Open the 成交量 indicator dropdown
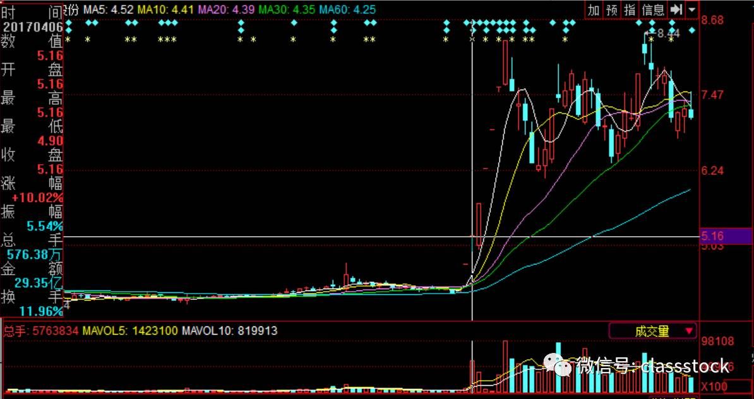 (x=652, y=331)
